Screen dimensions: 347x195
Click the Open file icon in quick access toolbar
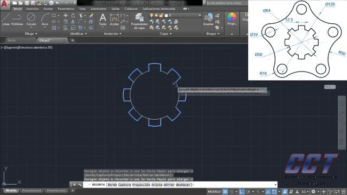pyautogui.click(x=21, y=3)
